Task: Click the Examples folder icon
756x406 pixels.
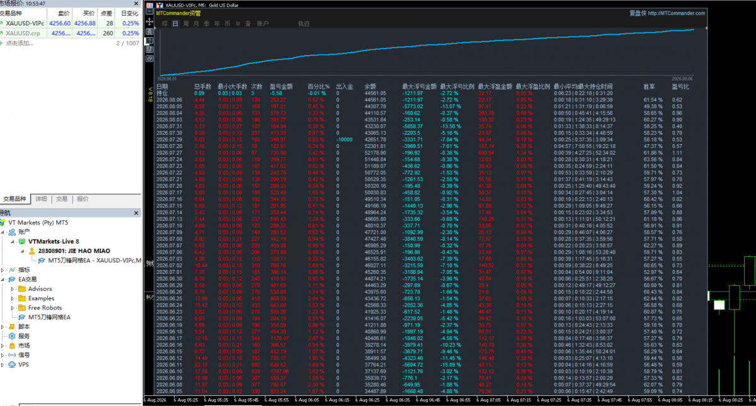Action: tap(22, 298)
